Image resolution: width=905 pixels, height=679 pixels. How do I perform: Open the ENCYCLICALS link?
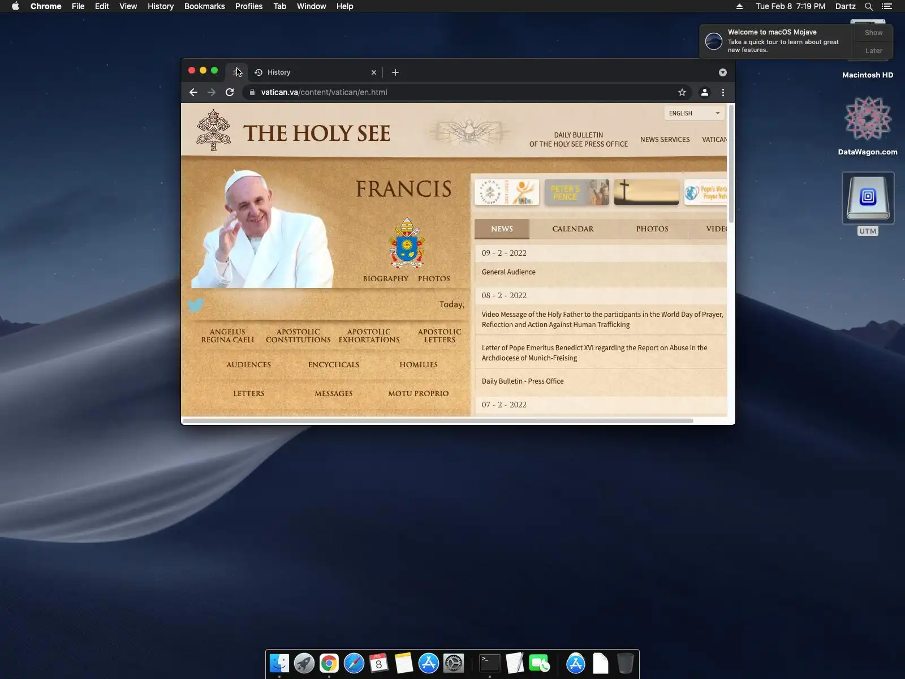[334, 365]
